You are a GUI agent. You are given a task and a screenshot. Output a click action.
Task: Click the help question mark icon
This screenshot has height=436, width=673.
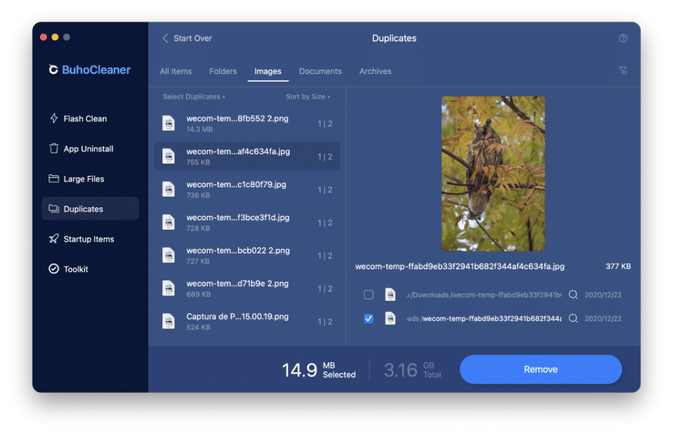coord(623,38)
